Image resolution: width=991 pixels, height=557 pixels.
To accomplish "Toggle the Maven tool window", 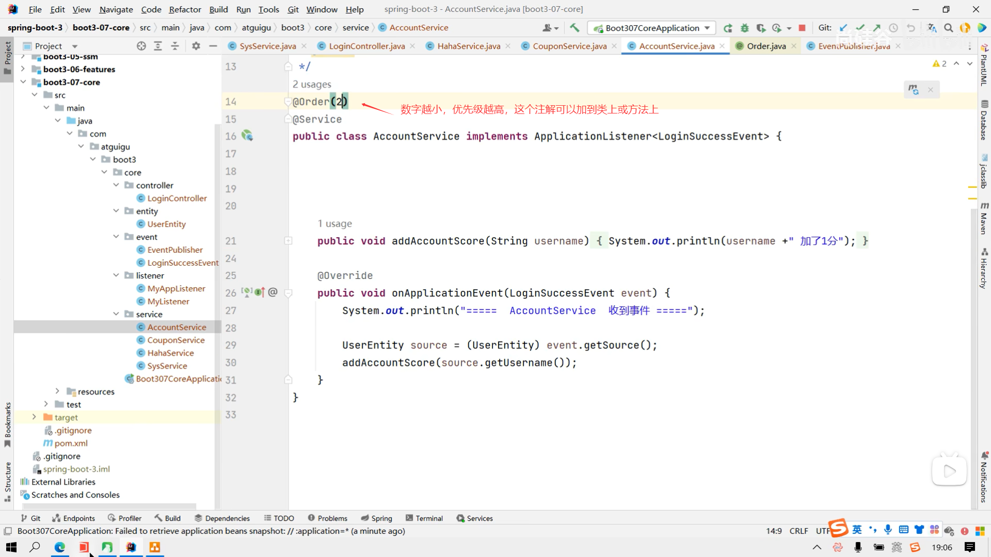I will pos(984,219).
